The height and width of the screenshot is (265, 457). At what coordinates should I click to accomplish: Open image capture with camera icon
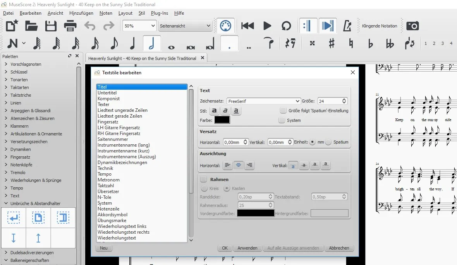coord(412,26)
